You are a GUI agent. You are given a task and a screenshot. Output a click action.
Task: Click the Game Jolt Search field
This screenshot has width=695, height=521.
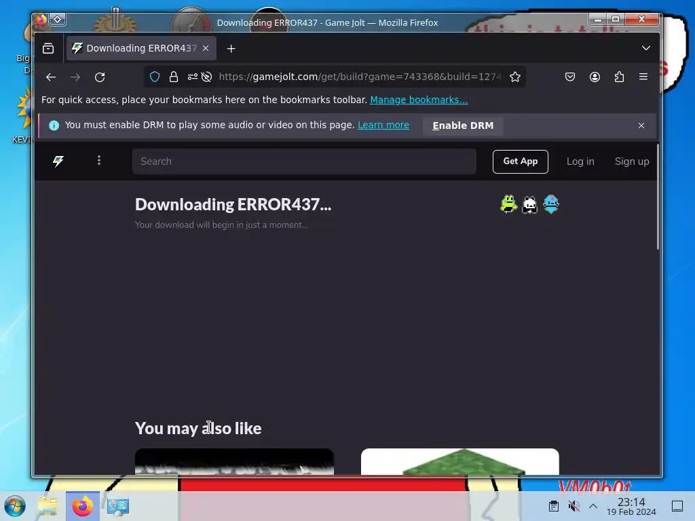click(304, 161)
